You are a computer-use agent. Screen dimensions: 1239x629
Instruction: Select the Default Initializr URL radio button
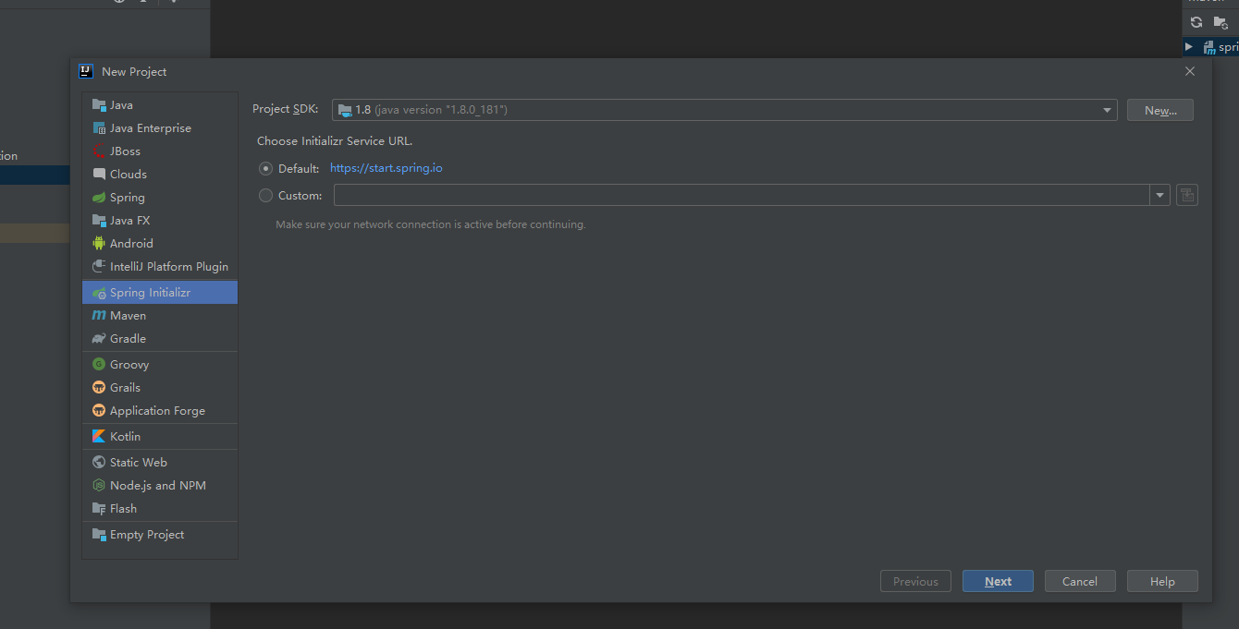[x=266, y=169]
